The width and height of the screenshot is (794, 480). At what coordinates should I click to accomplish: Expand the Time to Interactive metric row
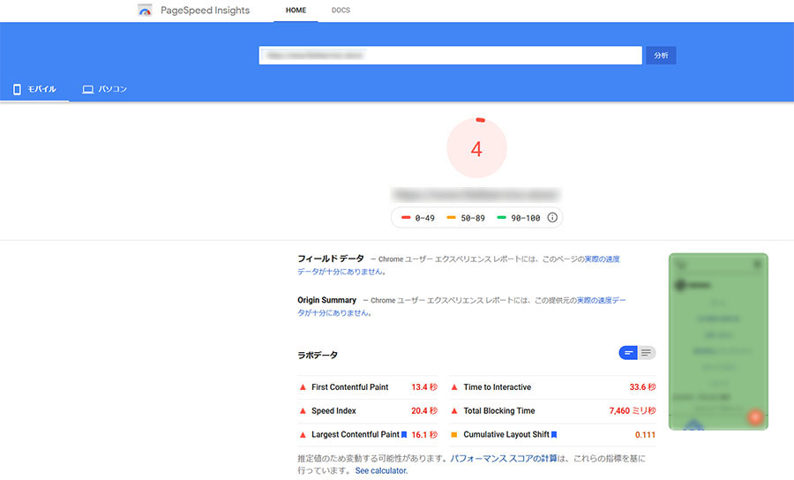(553, 387)
